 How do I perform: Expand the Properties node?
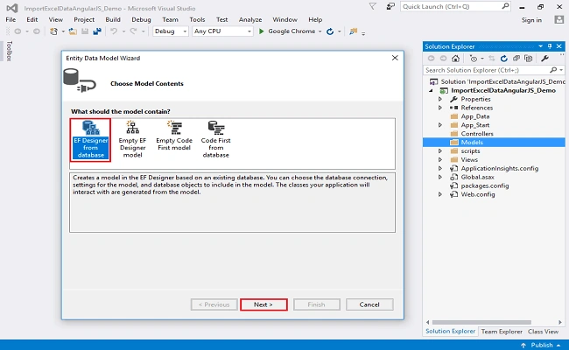tap(440, 99)
